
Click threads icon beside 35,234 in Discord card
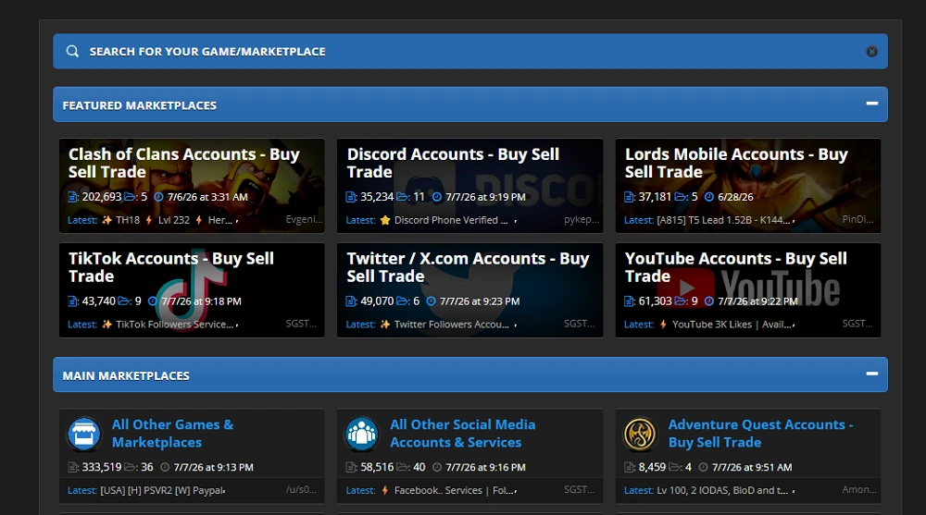[351, 197]
